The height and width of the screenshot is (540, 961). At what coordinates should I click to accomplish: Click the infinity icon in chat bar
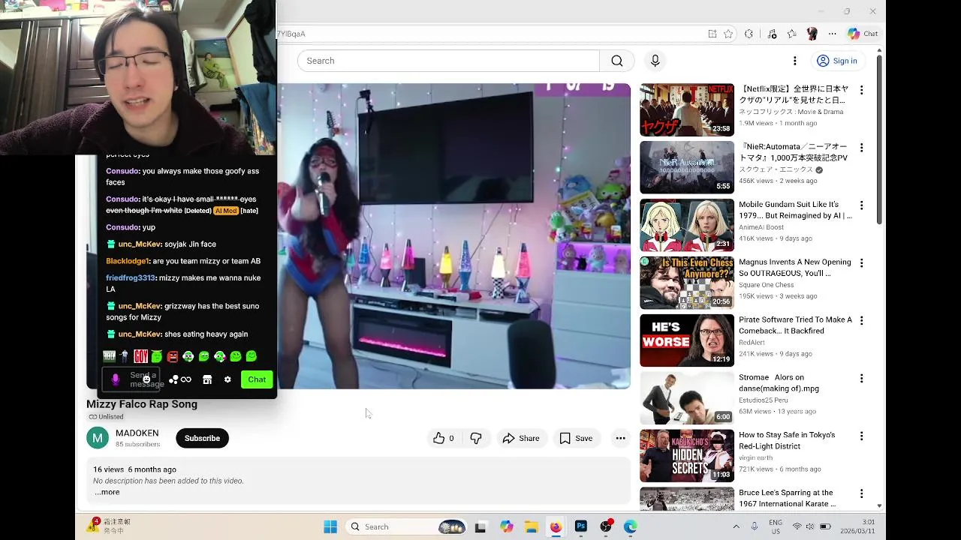click(x=186, y=379)
